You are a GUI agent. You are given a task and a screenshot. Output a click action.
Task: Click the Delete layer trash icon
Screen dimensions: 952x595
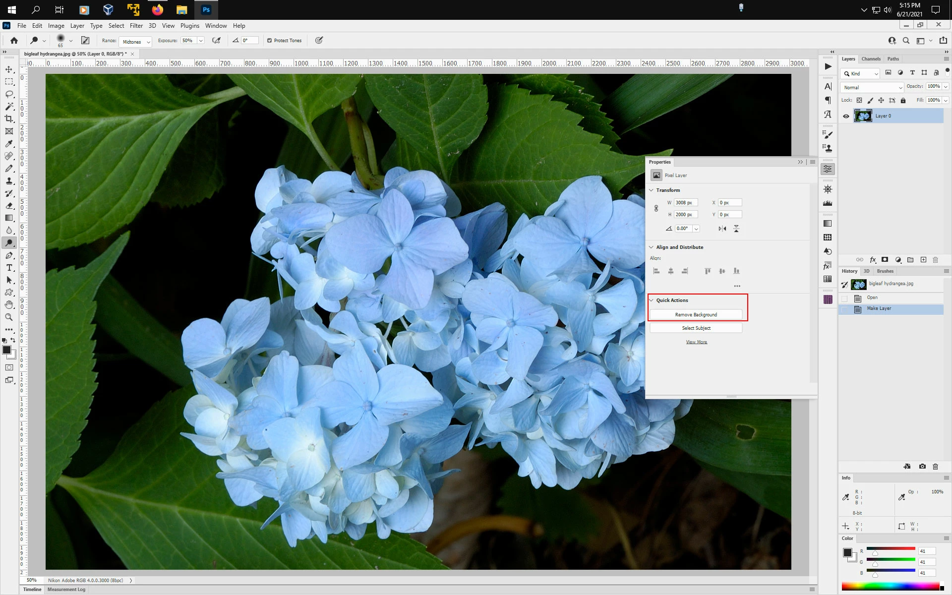[936, 260]
